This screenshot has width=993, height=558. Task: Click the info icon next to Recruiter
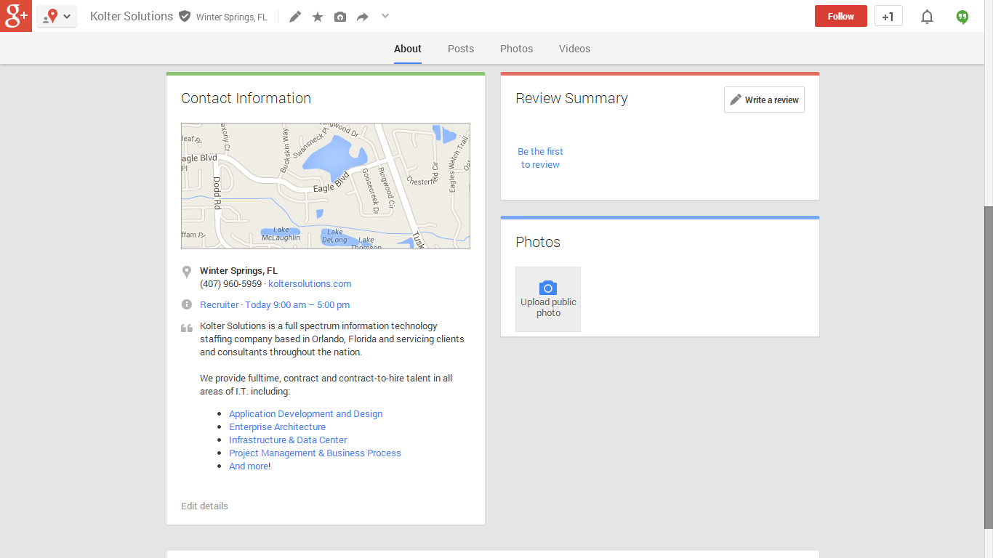point(187,304)
